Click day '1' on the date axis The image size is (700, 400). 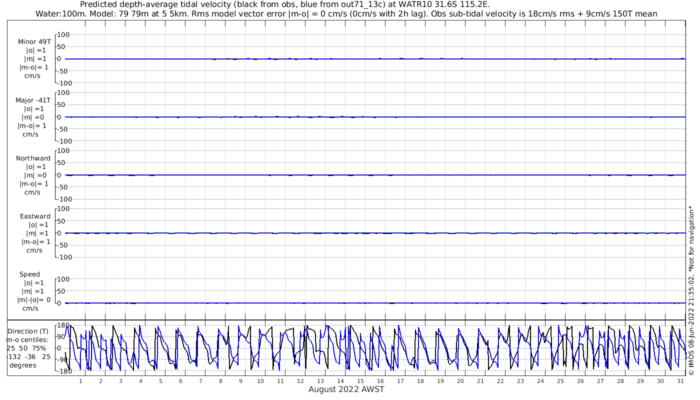[x=80, y=381]
